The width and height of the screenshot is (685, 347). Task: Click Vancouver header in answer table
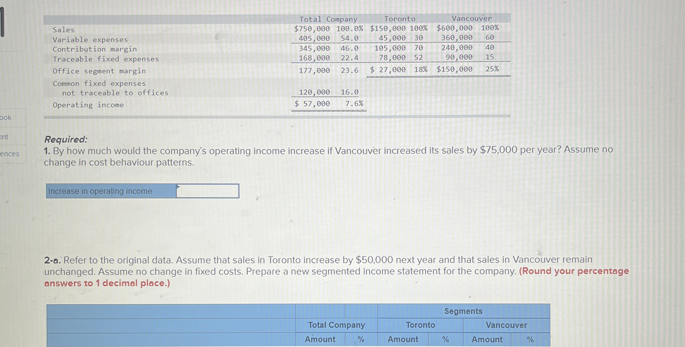point(506,325)
